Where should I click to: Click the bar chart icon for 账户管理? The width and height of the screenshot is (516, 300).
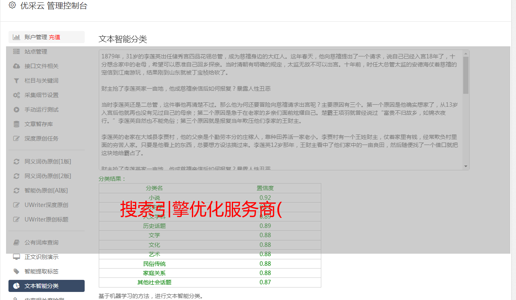pyautogui.click(x=17, y=37)
